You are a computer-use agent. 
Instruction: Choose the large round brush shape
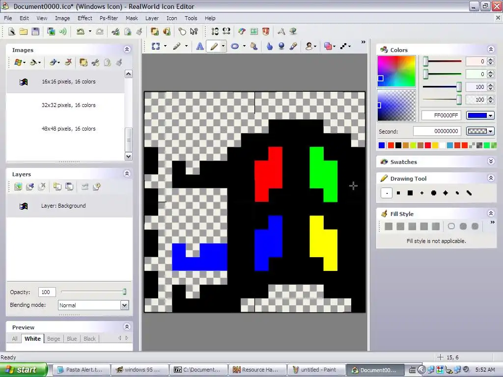(434, 193)
